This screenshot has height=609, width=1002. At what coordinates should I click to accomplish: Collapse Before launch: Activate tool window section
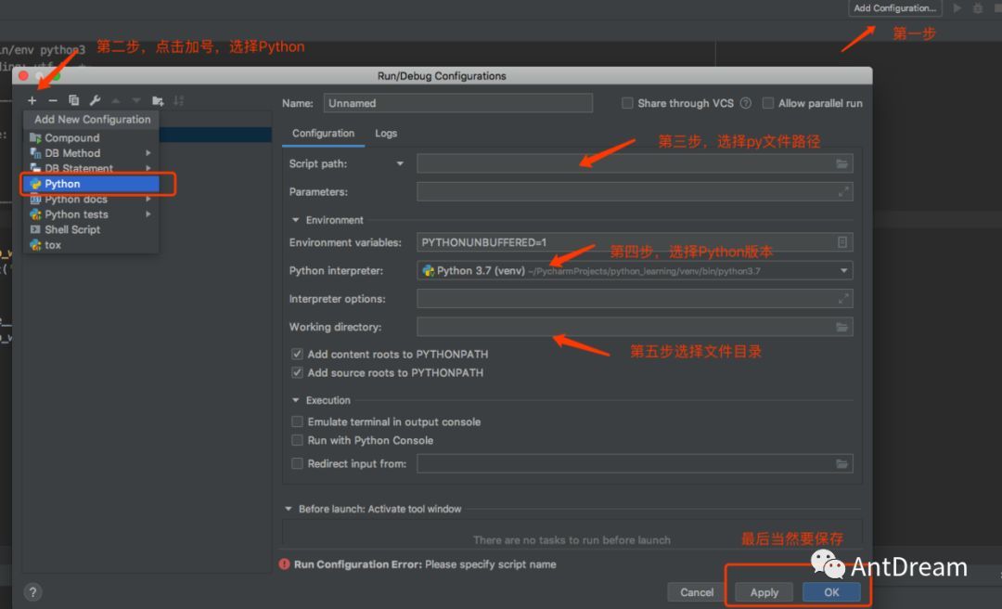[289, 510]
